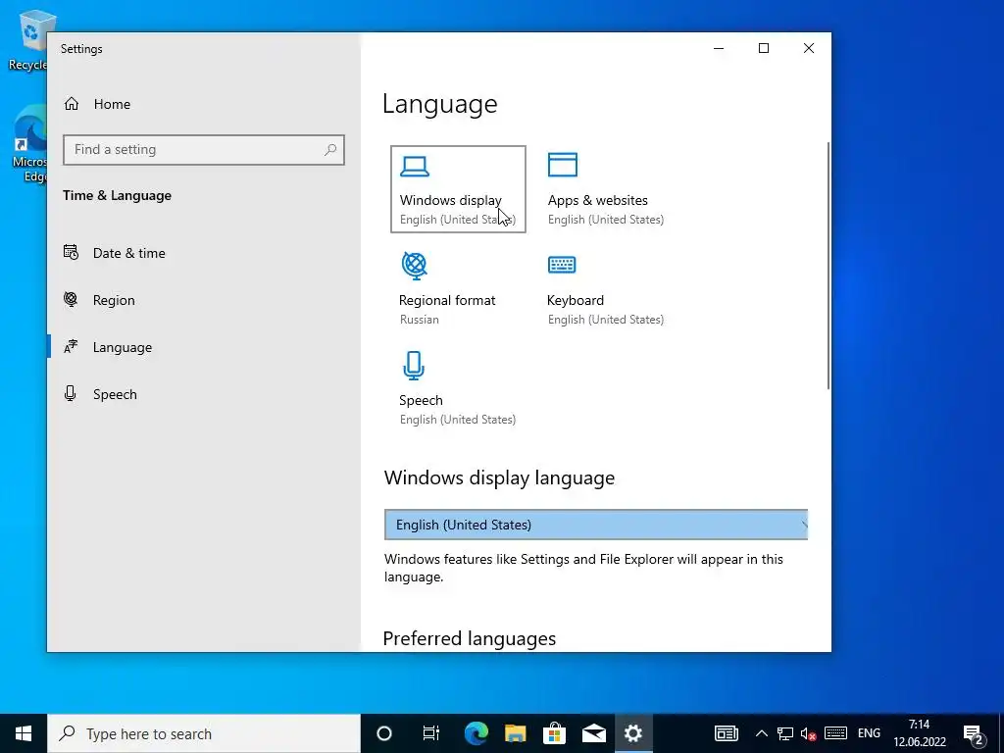Viewport: 1004px width, 753px height.
Task: Select Language in the sidebar
Action: click(123, 347)
